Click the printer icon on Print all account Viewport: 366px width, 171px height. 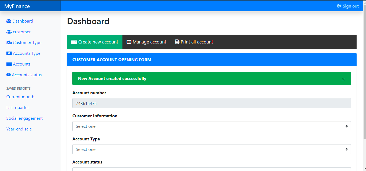177,42
